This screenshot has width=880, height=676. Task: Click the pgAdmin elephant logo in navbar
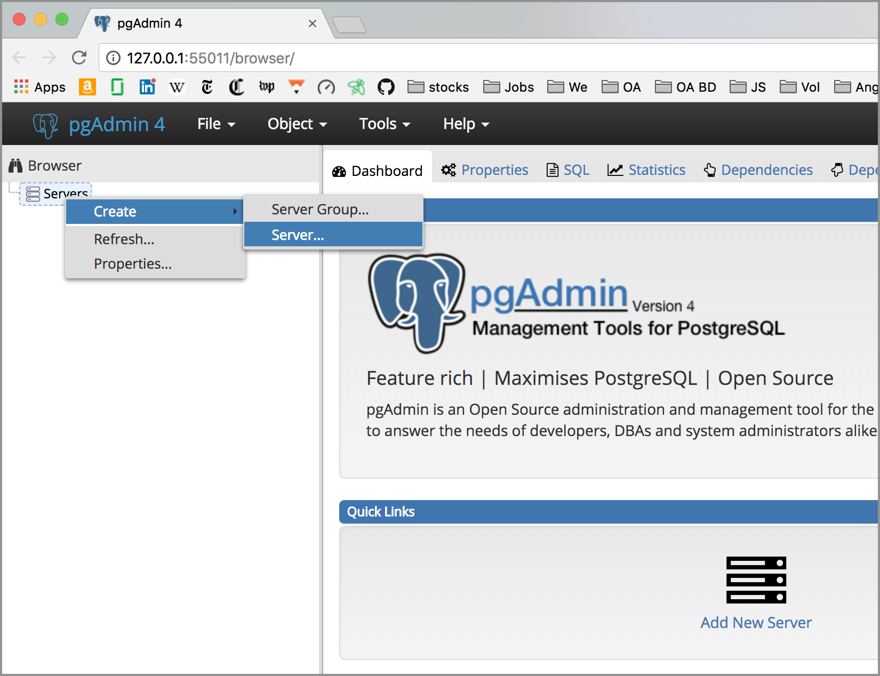pos(45,125)
